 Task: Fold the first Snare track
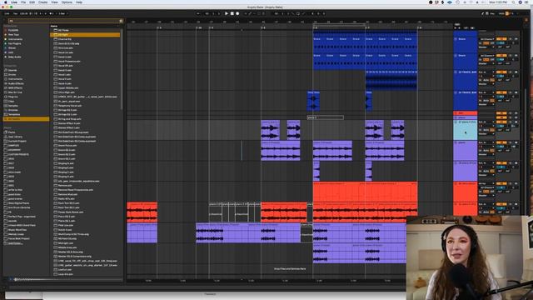pyautogui.click(x=456, y=39)
